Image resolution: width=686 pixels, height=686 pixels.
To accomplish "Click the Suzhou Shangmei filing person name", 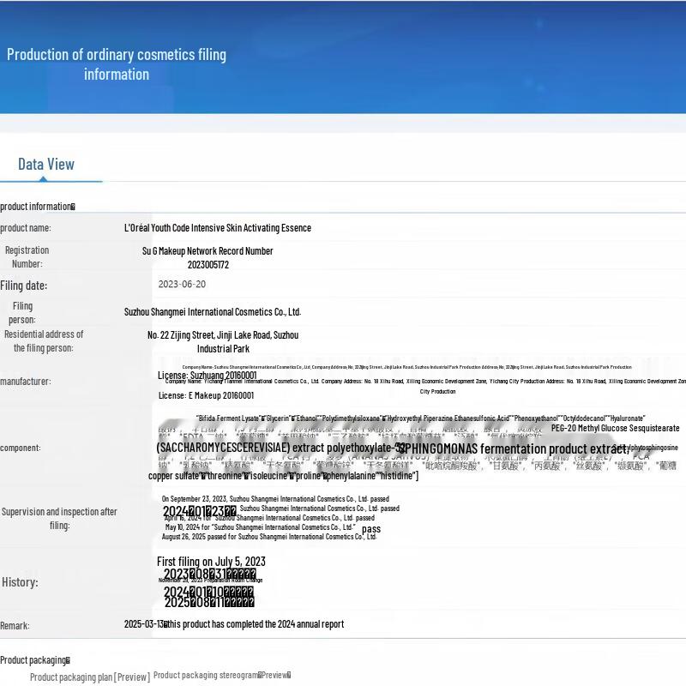I will tap(212, 312).
